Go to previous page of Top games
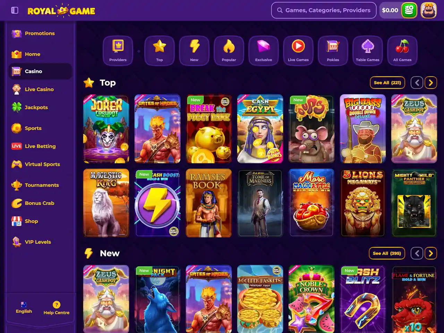Viewport: 444px width, 333px height. coord(417,83)
